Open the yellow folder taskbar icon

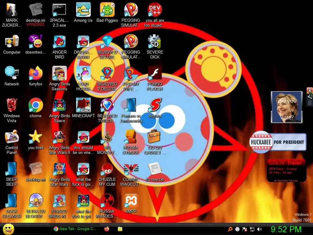coord(120,229)
